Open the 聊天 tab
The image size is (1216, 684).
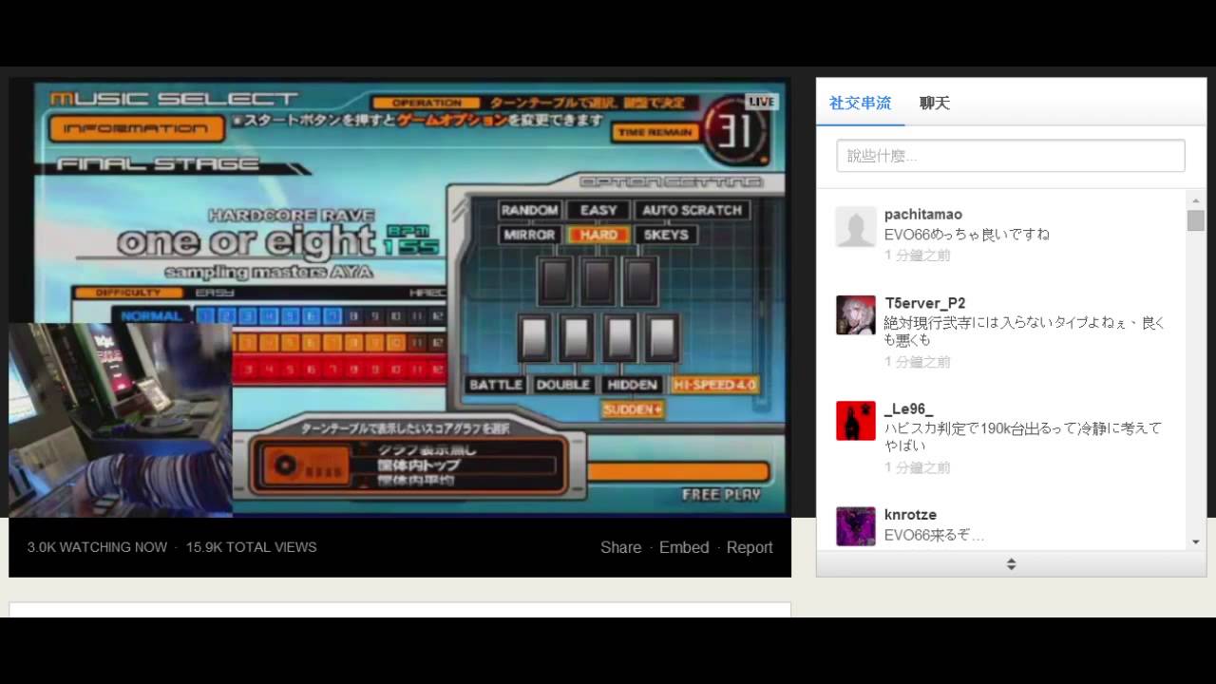click(935, 103)
